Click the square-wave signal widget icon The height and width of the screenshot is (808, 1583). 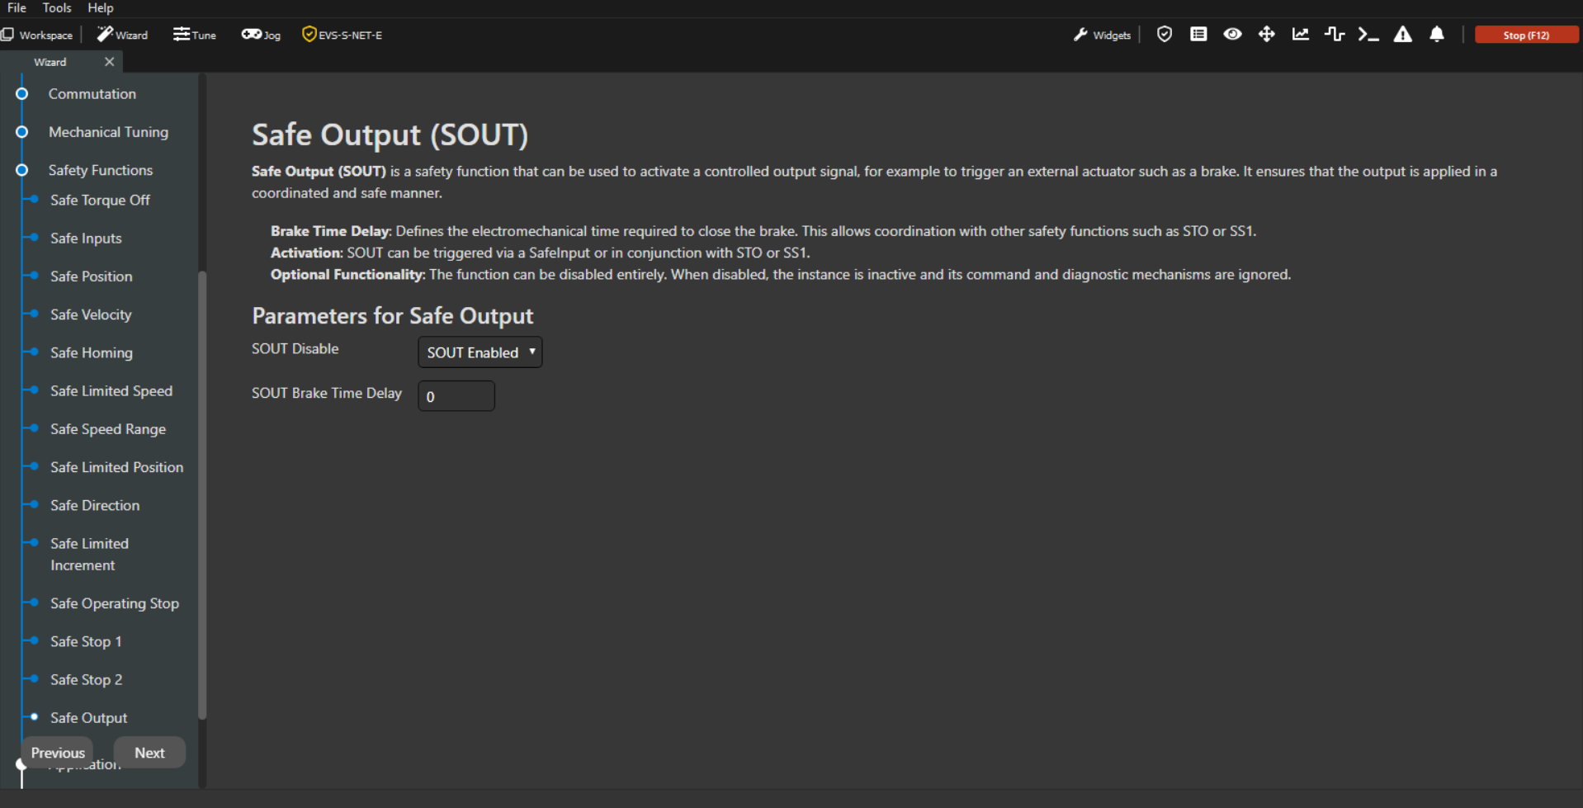point(1334,35)
